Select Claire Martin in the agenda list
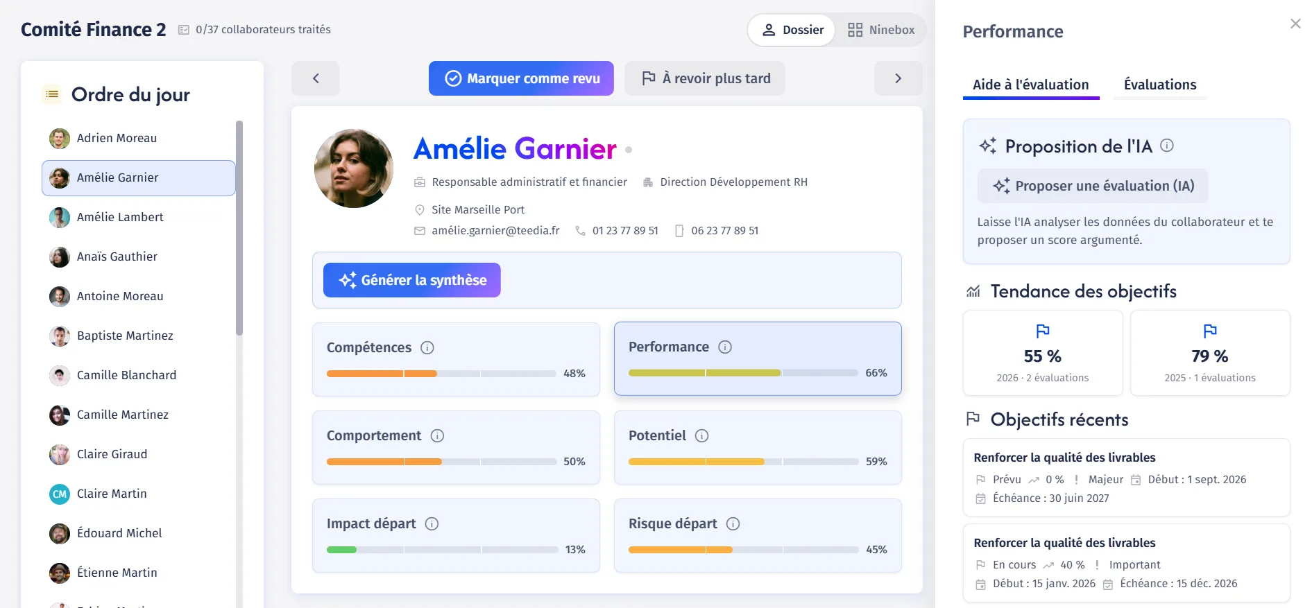 click(139, 494)
